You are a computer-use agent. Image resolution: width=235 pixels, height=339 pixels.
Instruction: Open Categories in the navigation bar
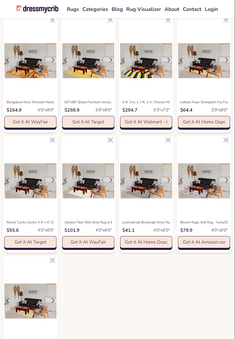tap(95, 9)
